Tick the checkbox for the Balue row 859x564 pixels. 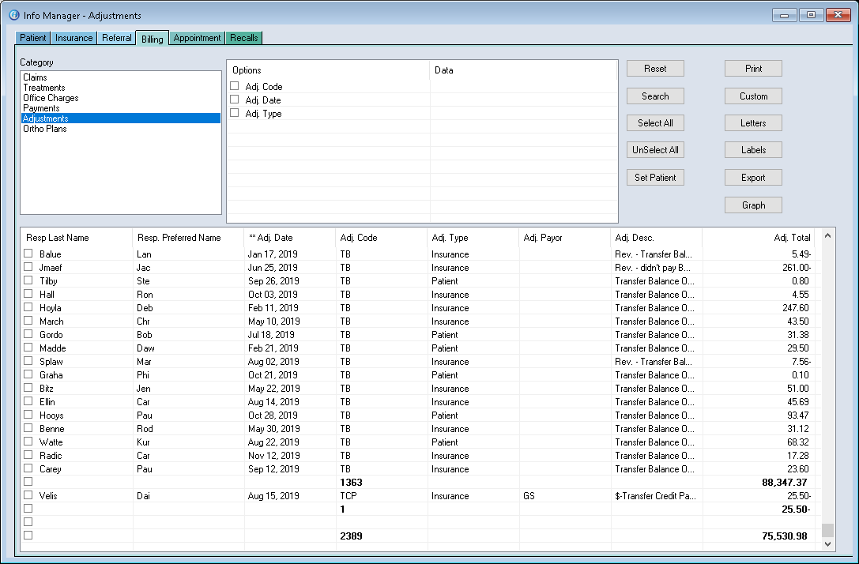point(28,254)
